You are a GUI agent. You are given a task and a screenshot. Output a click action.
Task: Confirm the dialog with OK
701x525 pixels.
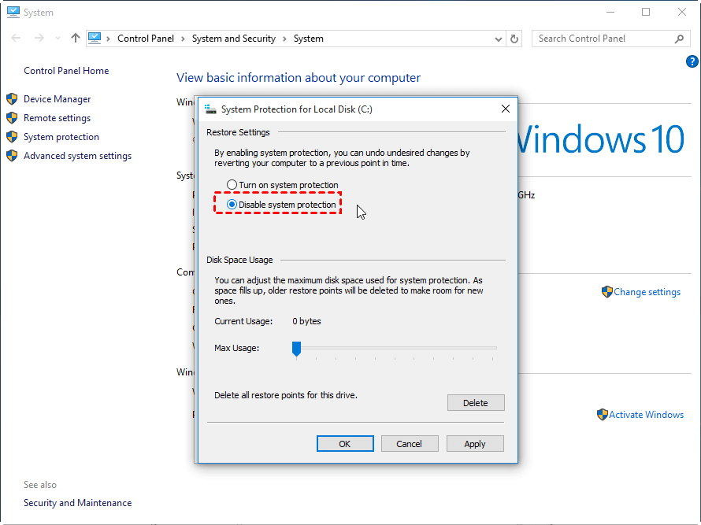345,444
